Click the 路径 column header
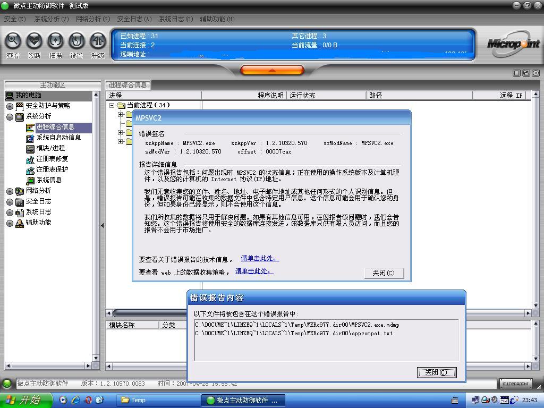Image resolution: width=544 pixels, height=408 pixels. point(419,96)
